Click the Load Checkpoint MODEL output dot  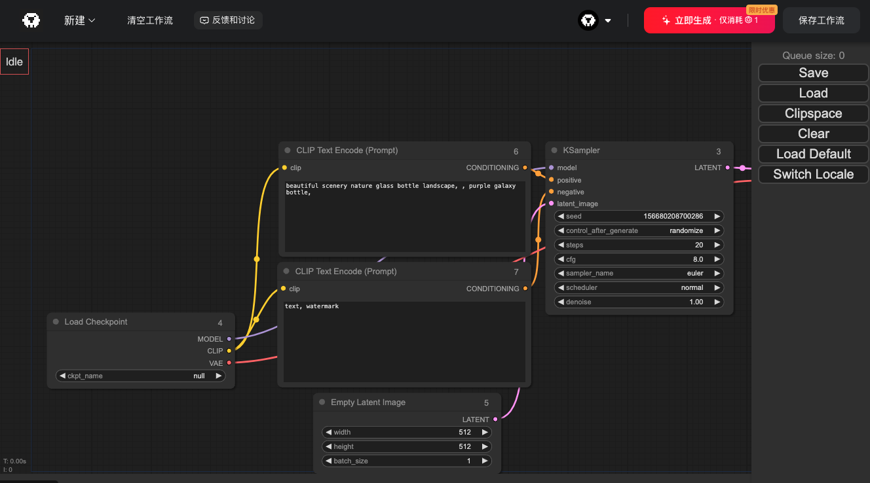point(229,339)
